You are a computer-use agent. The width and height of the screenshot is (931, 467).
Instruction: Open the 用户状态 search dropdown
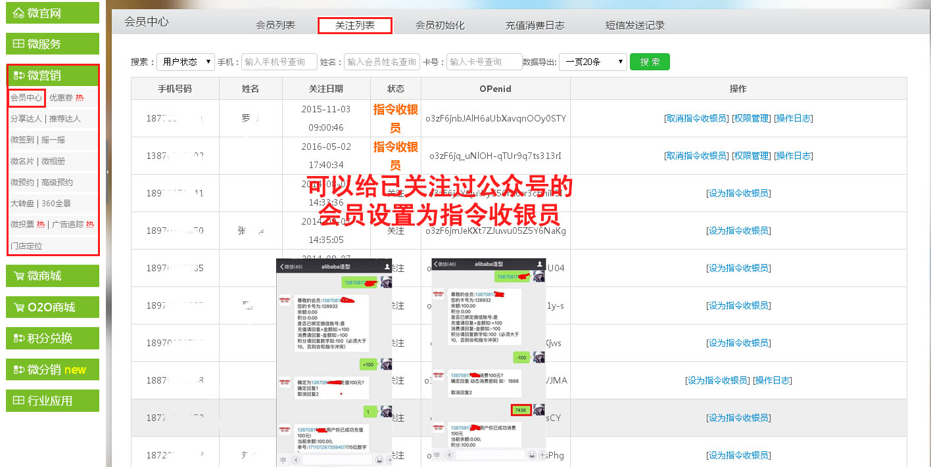[185, 62]
